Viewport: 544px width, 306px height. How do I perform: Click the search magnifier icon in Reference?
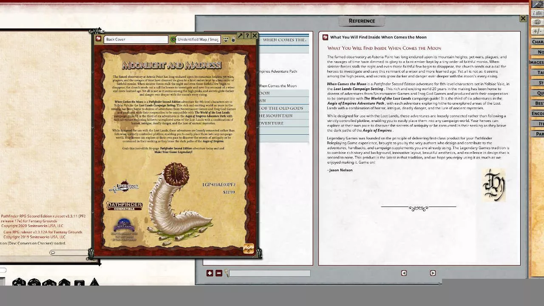click(x=227, y=273)
